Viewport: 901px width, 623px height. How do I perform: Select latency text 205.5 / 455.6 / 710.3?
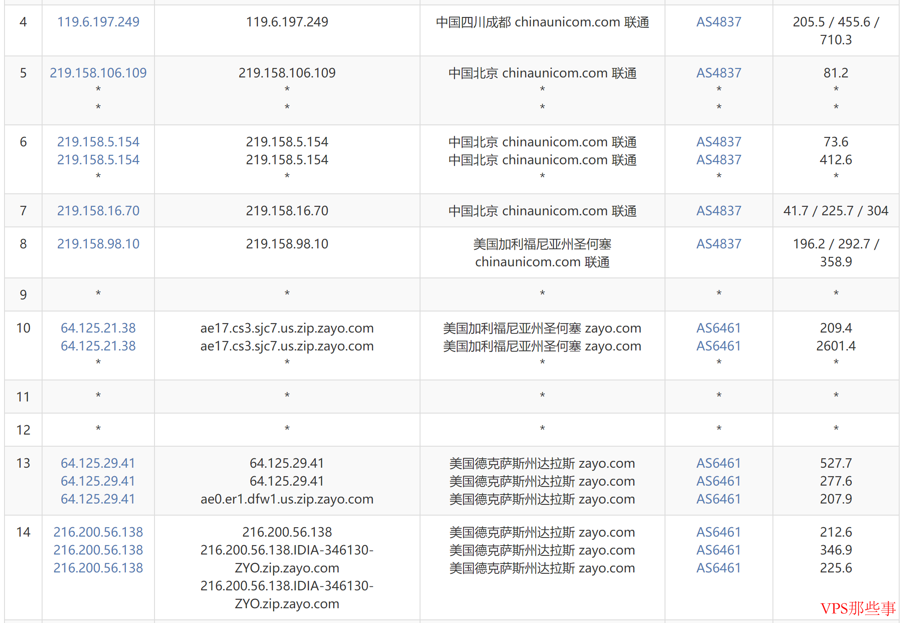coord(836,31)
